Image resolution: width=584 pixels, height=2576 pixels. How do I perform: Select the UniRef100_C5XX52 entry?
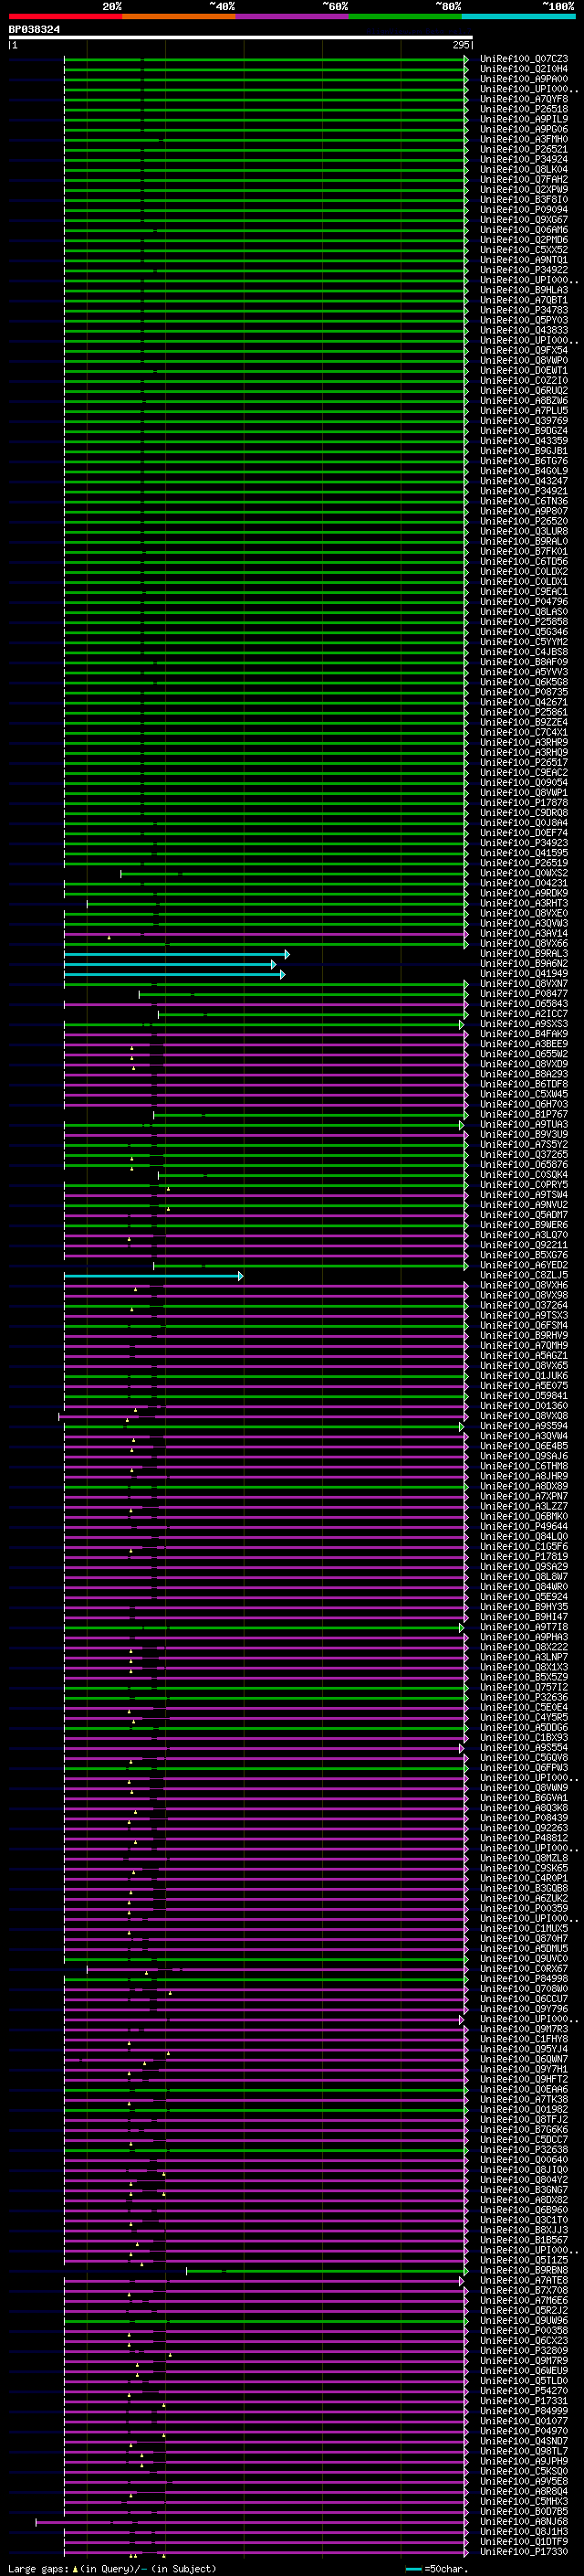(x=524, y=250)
